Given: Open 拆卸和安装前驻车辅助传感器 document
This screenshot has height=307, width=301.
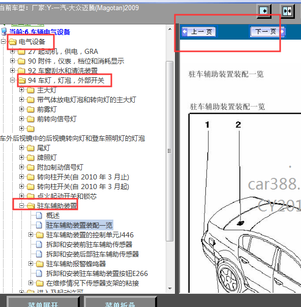Looking at the screenshot, I should tap(89, 244).
